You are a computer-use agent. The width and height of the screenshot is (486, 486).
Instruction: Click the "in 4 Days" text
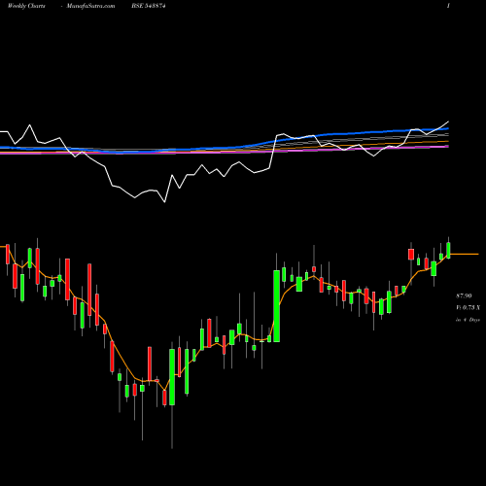[x=468, y=320]
